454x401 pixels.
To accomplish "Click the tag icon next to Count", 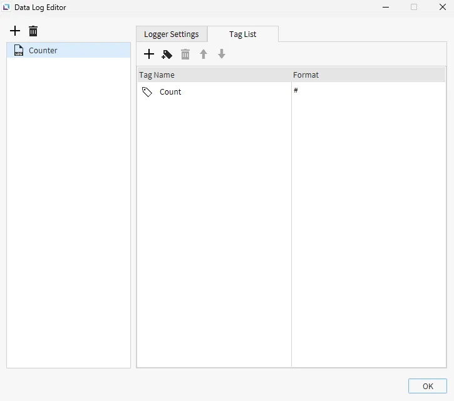I will coord(147,92).
